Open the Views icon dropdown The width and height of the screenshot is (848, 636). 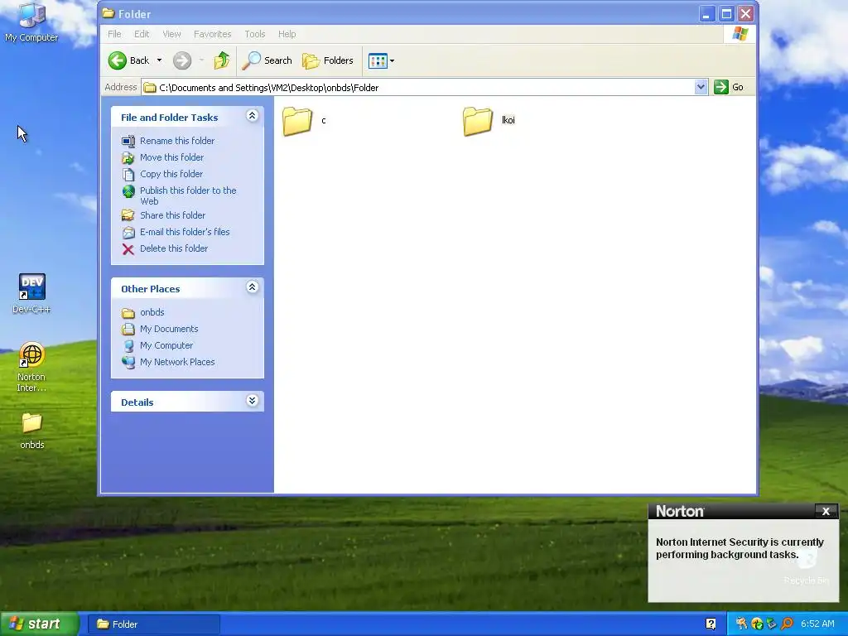coord(381,60)
